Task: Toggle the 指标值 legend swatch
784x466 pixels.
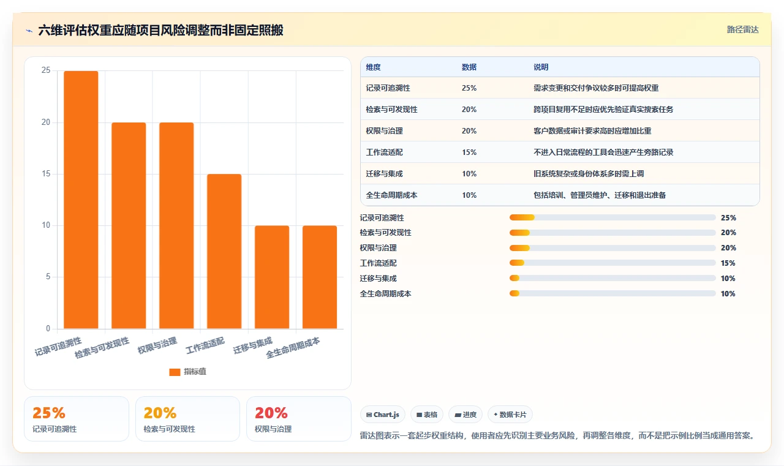Action: pyautogui.click(x=175, y=372)
